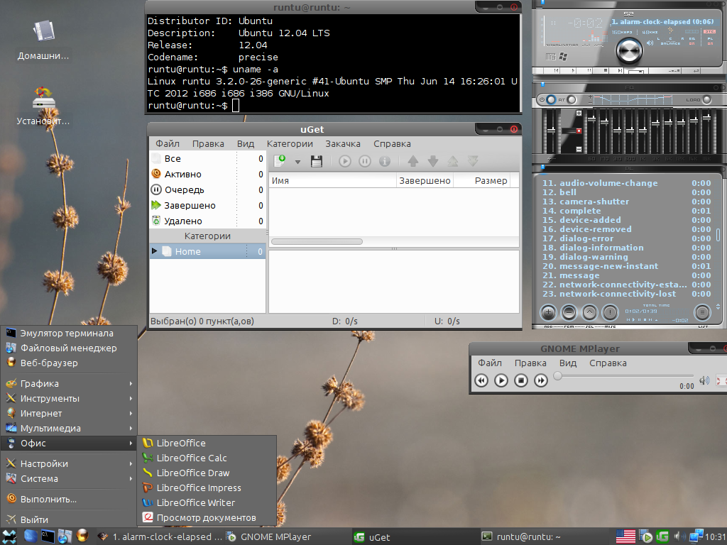Click the Размер column header in uGet
This screenshot has height=545, width=727.
[481, 181]
